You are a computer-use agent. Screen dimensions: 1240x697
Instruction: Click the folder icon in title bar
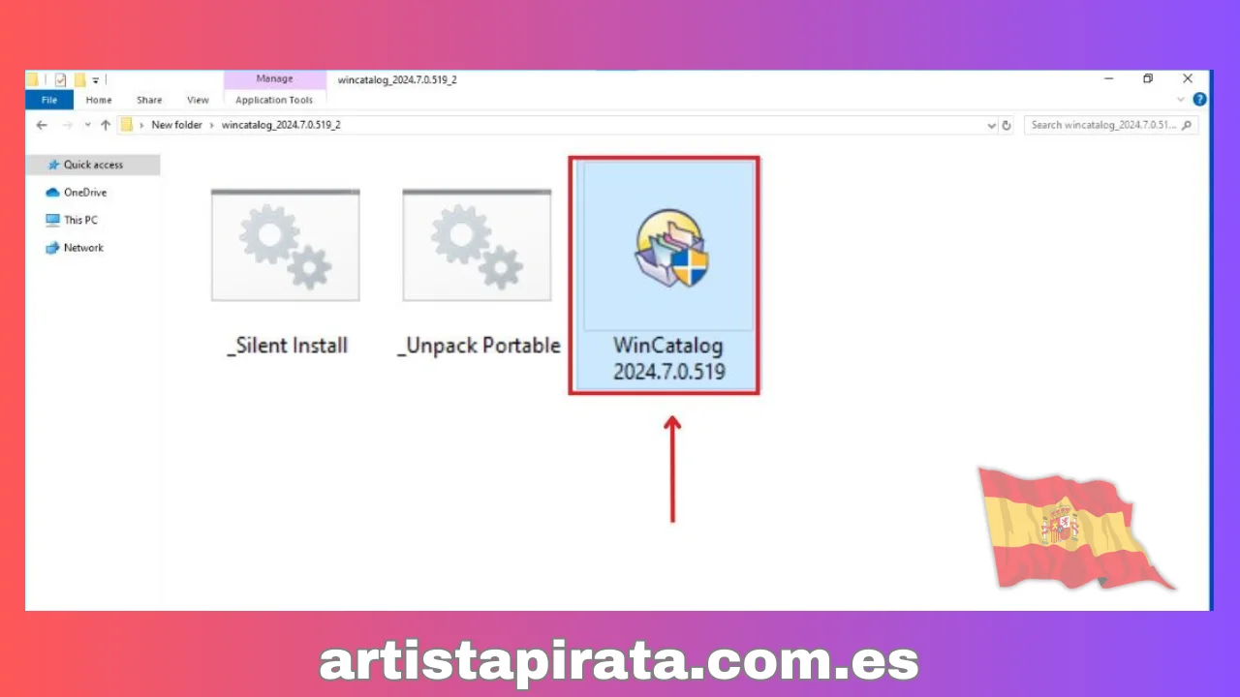coord(32,79)
